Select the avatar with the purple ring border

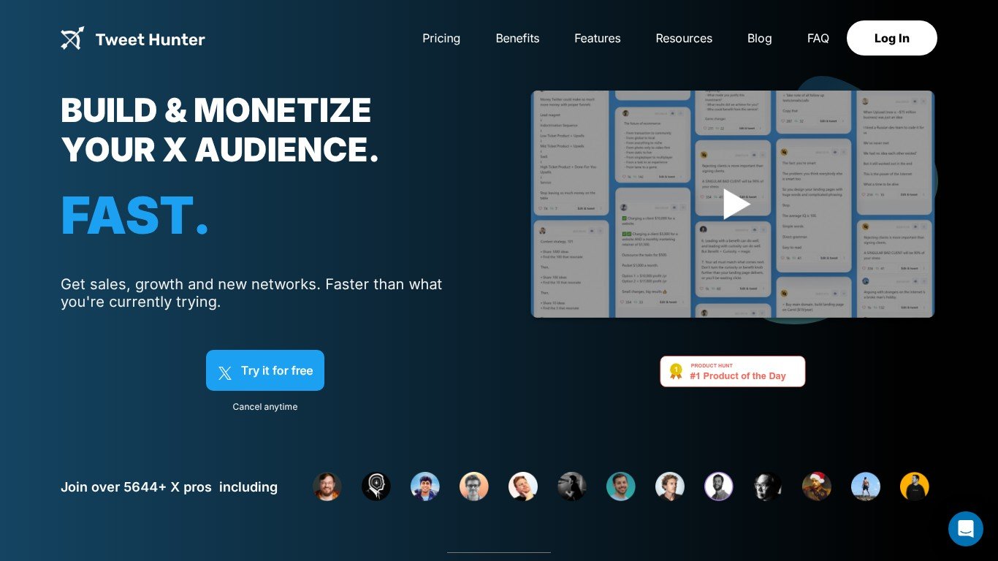point(718,486)
